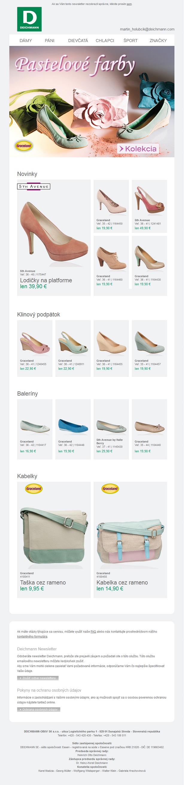Open the DIEVČATÁ category
Screen dimensions: 184x785
(78, 41)
